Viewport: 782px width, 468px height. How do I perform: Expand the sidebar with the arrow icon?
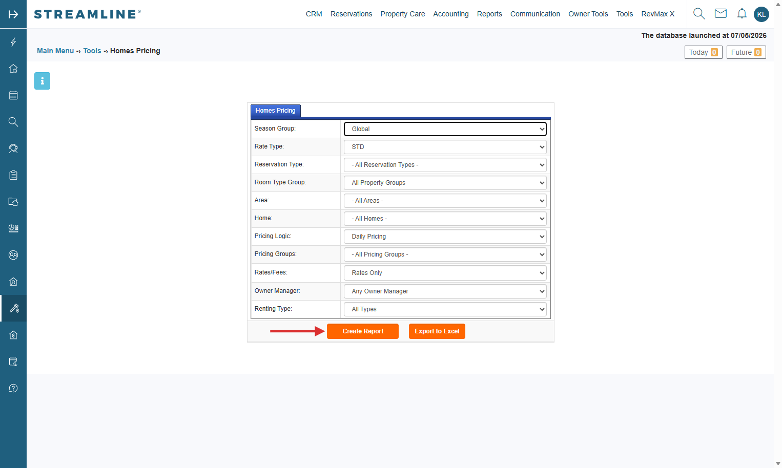point(13,14)
